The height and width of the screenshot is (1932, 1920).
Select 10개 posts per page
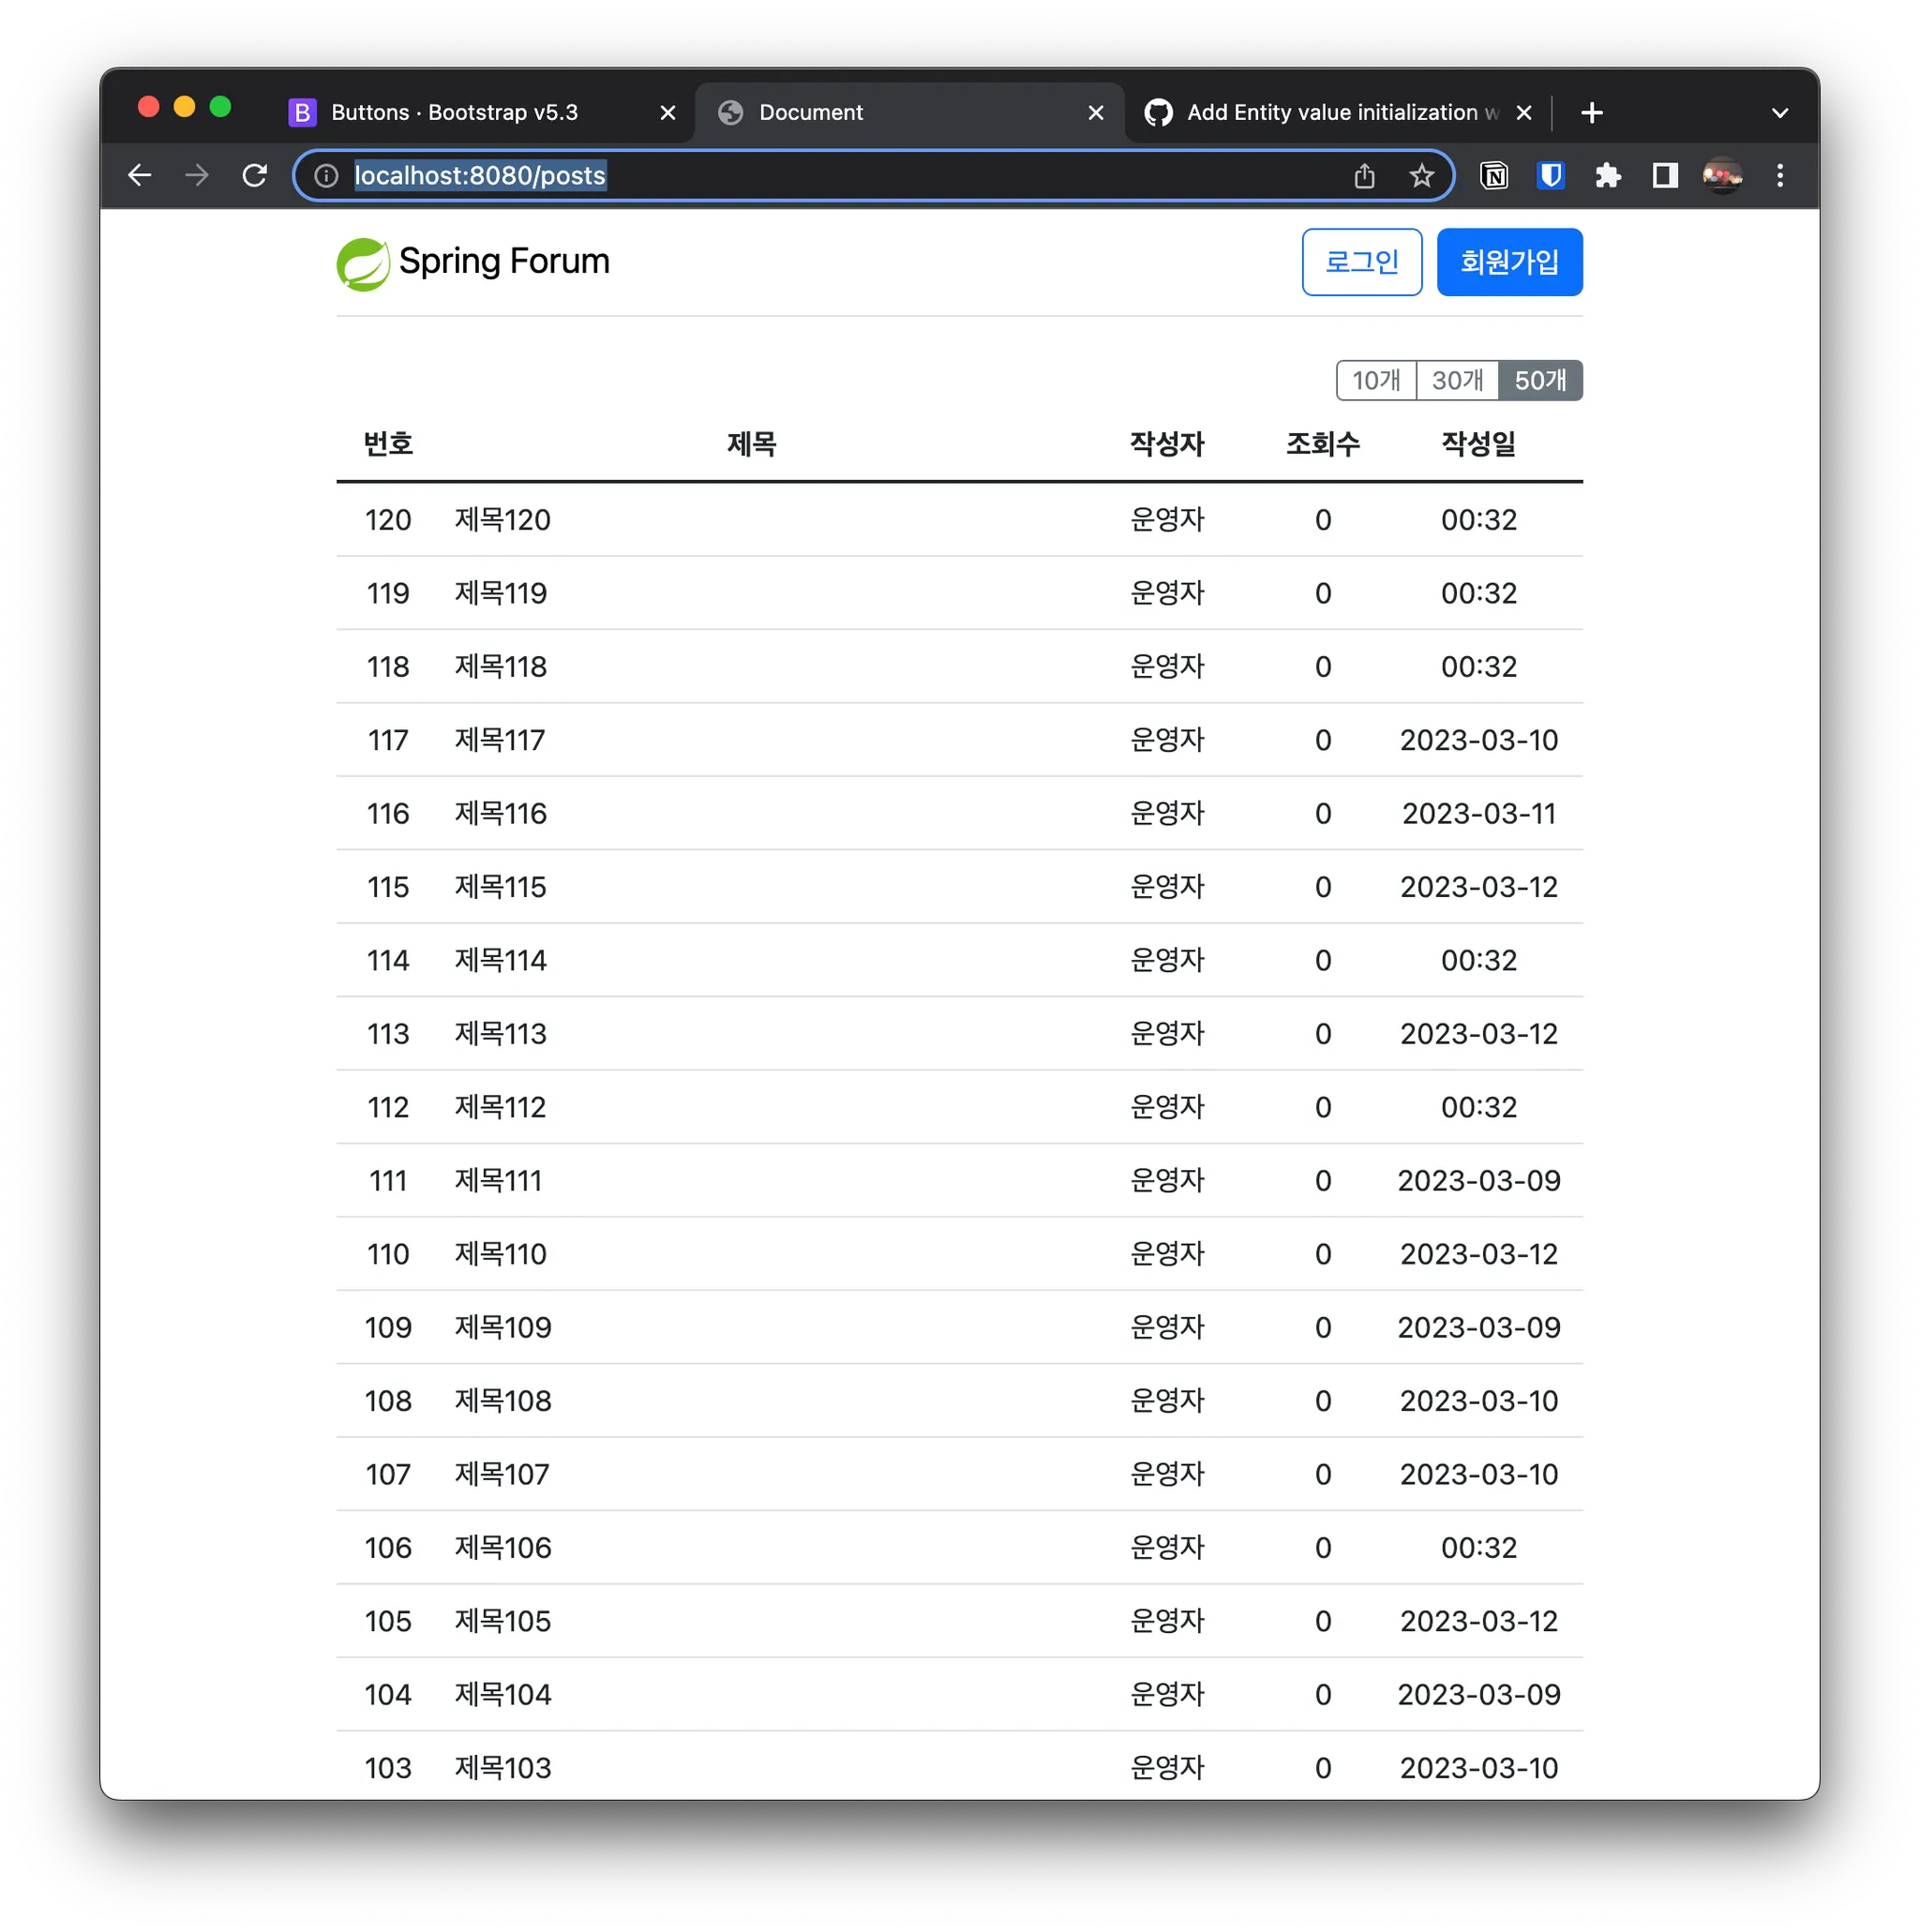(1376, 380)
